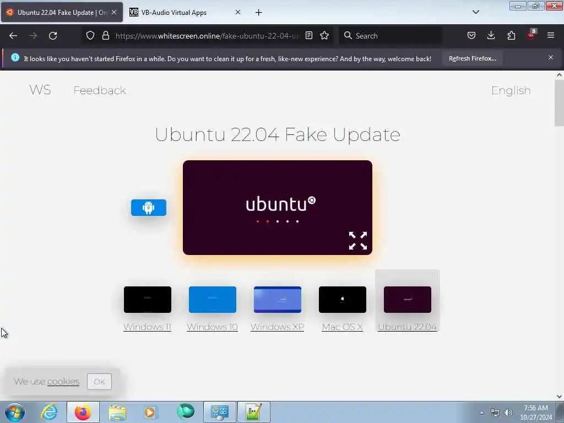Viewport: 564px width, 423px height.
Task: Launch Internet Explorer from the taskbar
Action: pos(49,412)
